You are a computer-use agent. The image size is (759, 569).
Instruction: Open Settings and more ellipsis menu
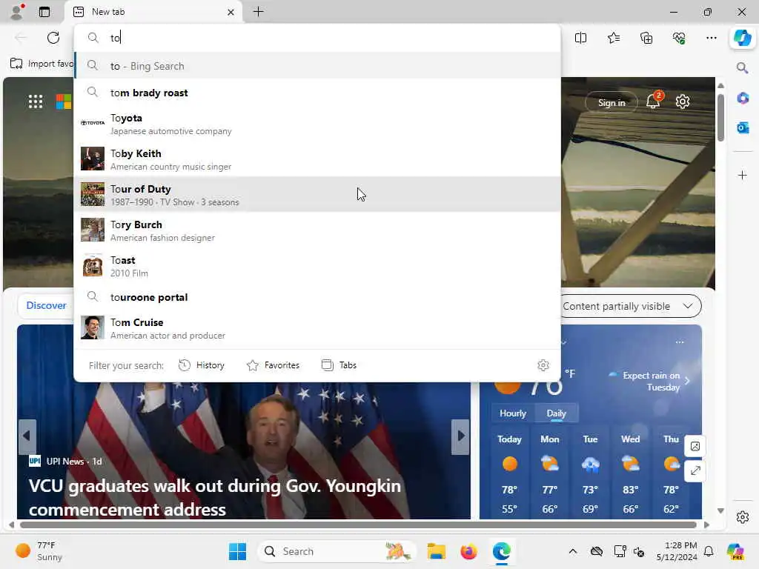click(x=711, y=38)
